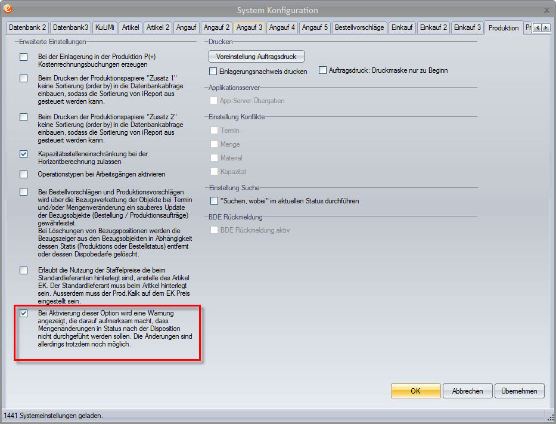Enable Kostenrechnungsbuchungen erzeugen checkbox
This screenshot has width=556, height=424.
pyautogui.click(x=24, y=57)
